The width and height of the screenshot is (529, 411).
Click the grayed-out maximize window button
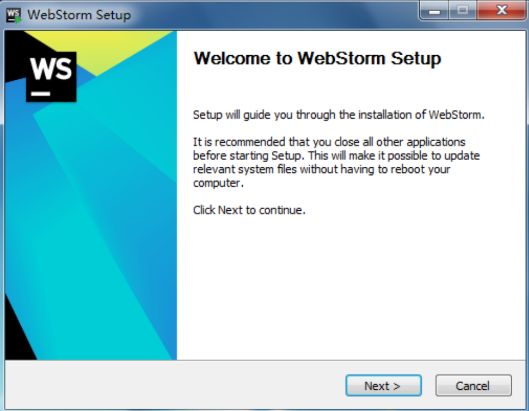point(463,11)
